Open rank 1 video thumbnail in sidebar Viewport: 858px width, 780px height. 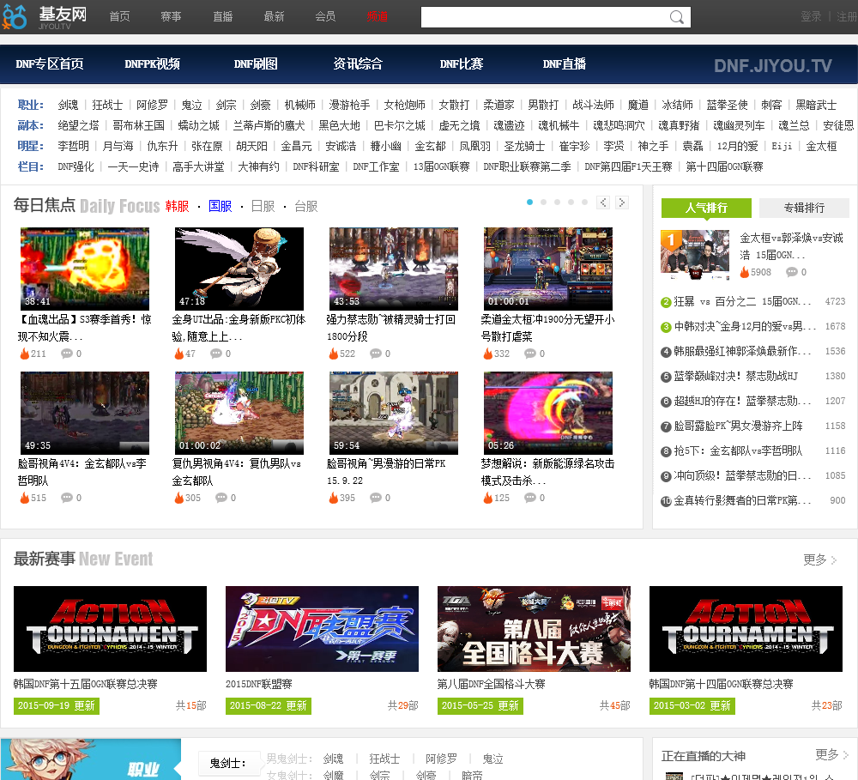(695, 255)
